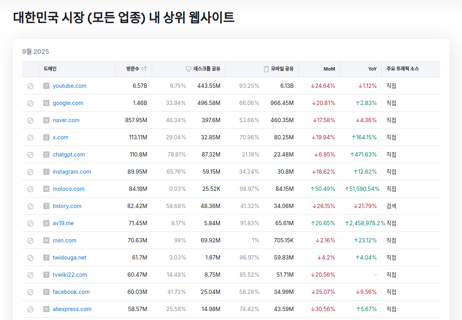Click the block icon in the aliexpress.com row
The image size is (462, 320).
point(30,309)
